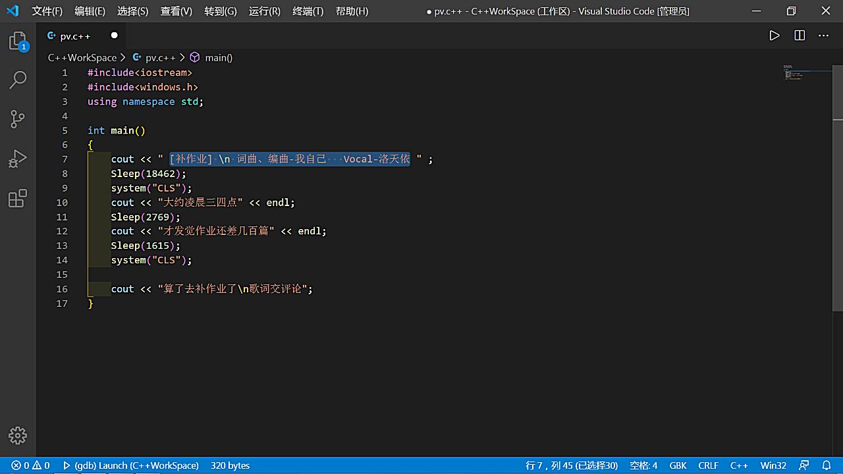This screenshot has width=843, height=474.
Task: Click #include<windows.h> line
Action: tap(143, 87)
